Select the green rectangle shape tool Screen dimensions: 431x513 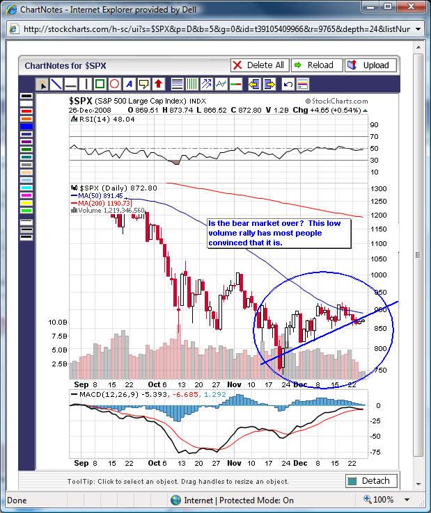[100, 84]
